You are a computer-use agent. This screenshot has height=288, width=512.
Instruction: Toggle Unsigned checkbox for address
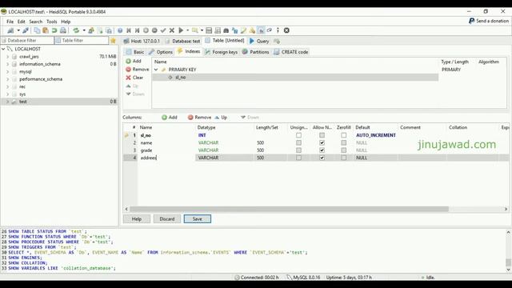pyautogui.click(x=298, y=158)
